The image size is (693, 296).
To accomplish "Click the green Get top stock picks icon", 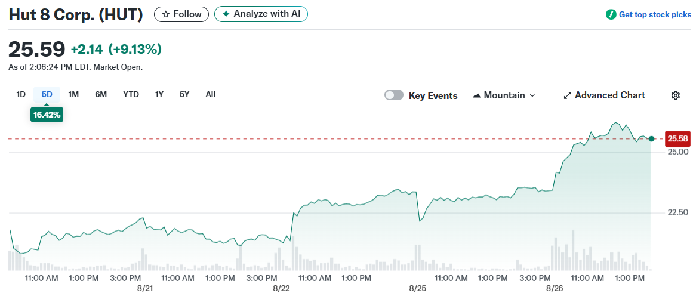I will tap(611, 14).
